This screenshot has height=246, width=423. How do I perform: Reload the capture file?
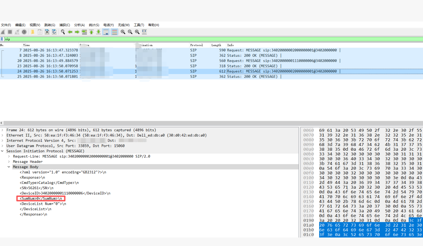(x=54, y=32)
